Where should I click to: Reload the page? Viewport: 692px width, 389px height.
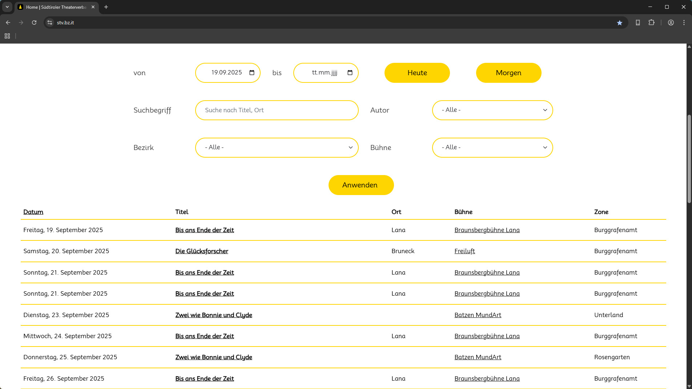tap(34, 23)
